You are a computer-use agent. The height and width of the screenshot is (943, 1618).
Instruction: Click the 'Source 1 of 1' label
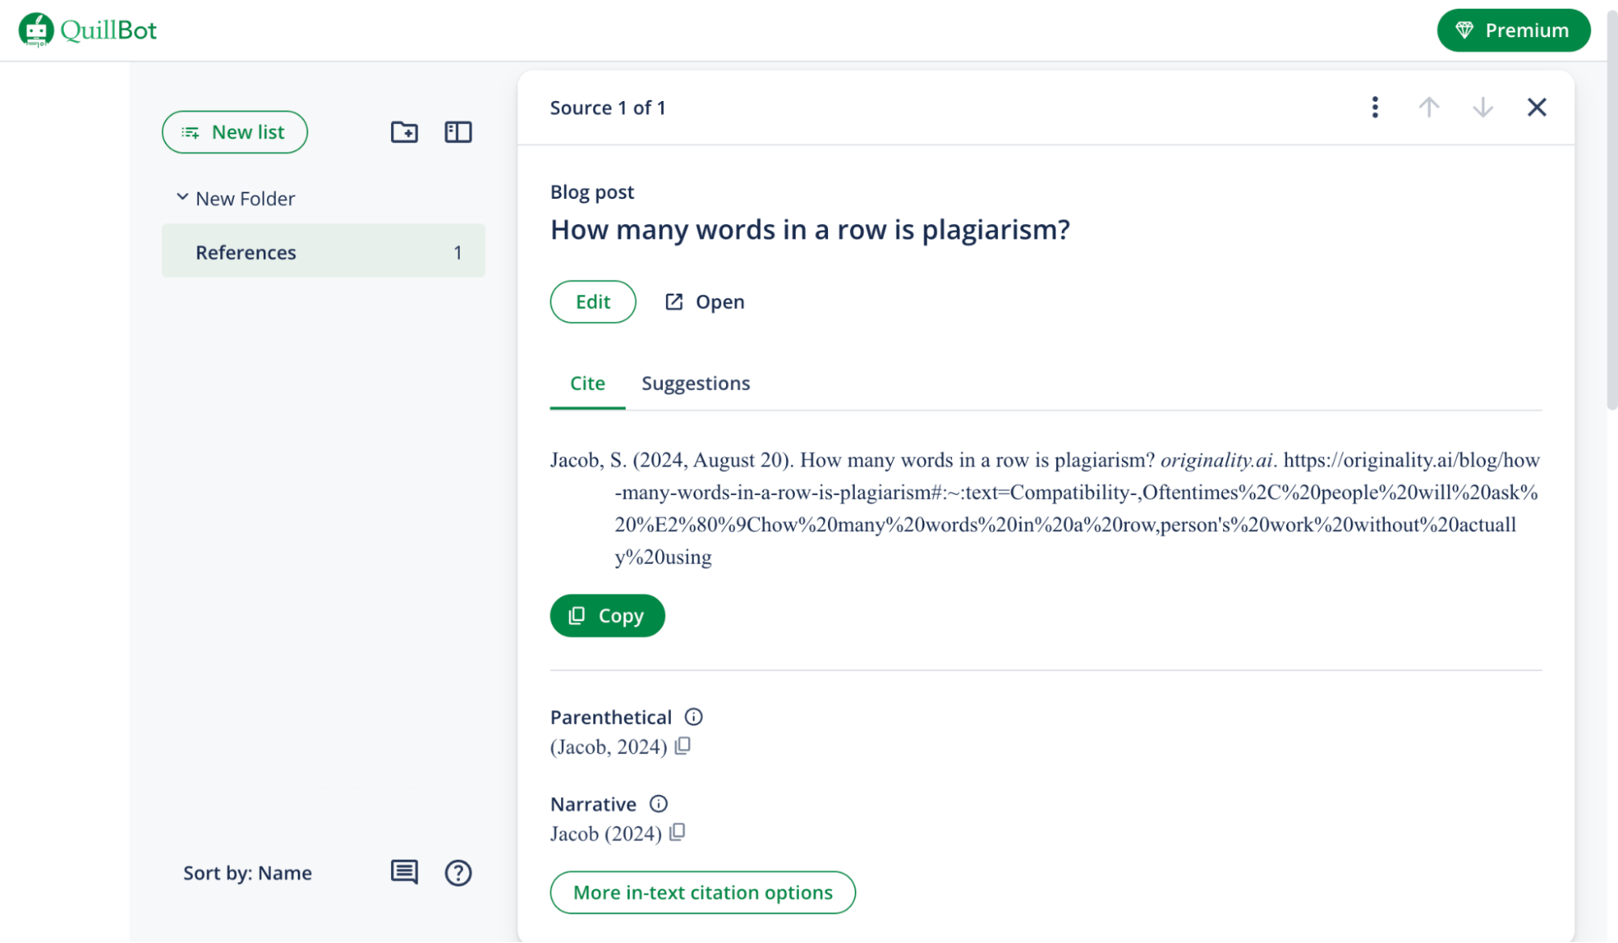(608, 108)
